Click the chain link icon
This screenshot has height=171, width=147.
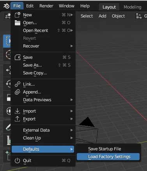click(18, 84)
